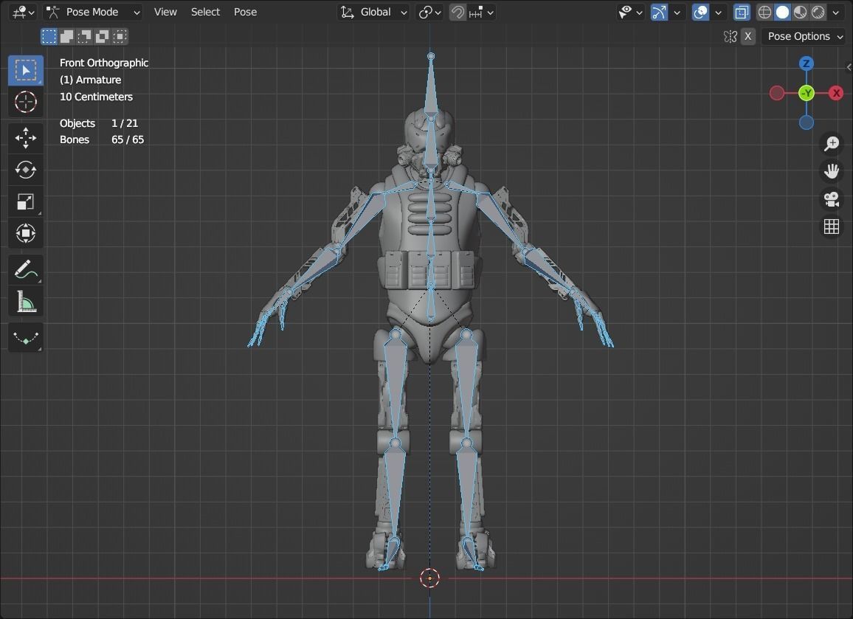
Task: Open the object visibility and selectability dropdown
Action: [x=630, y=12]
